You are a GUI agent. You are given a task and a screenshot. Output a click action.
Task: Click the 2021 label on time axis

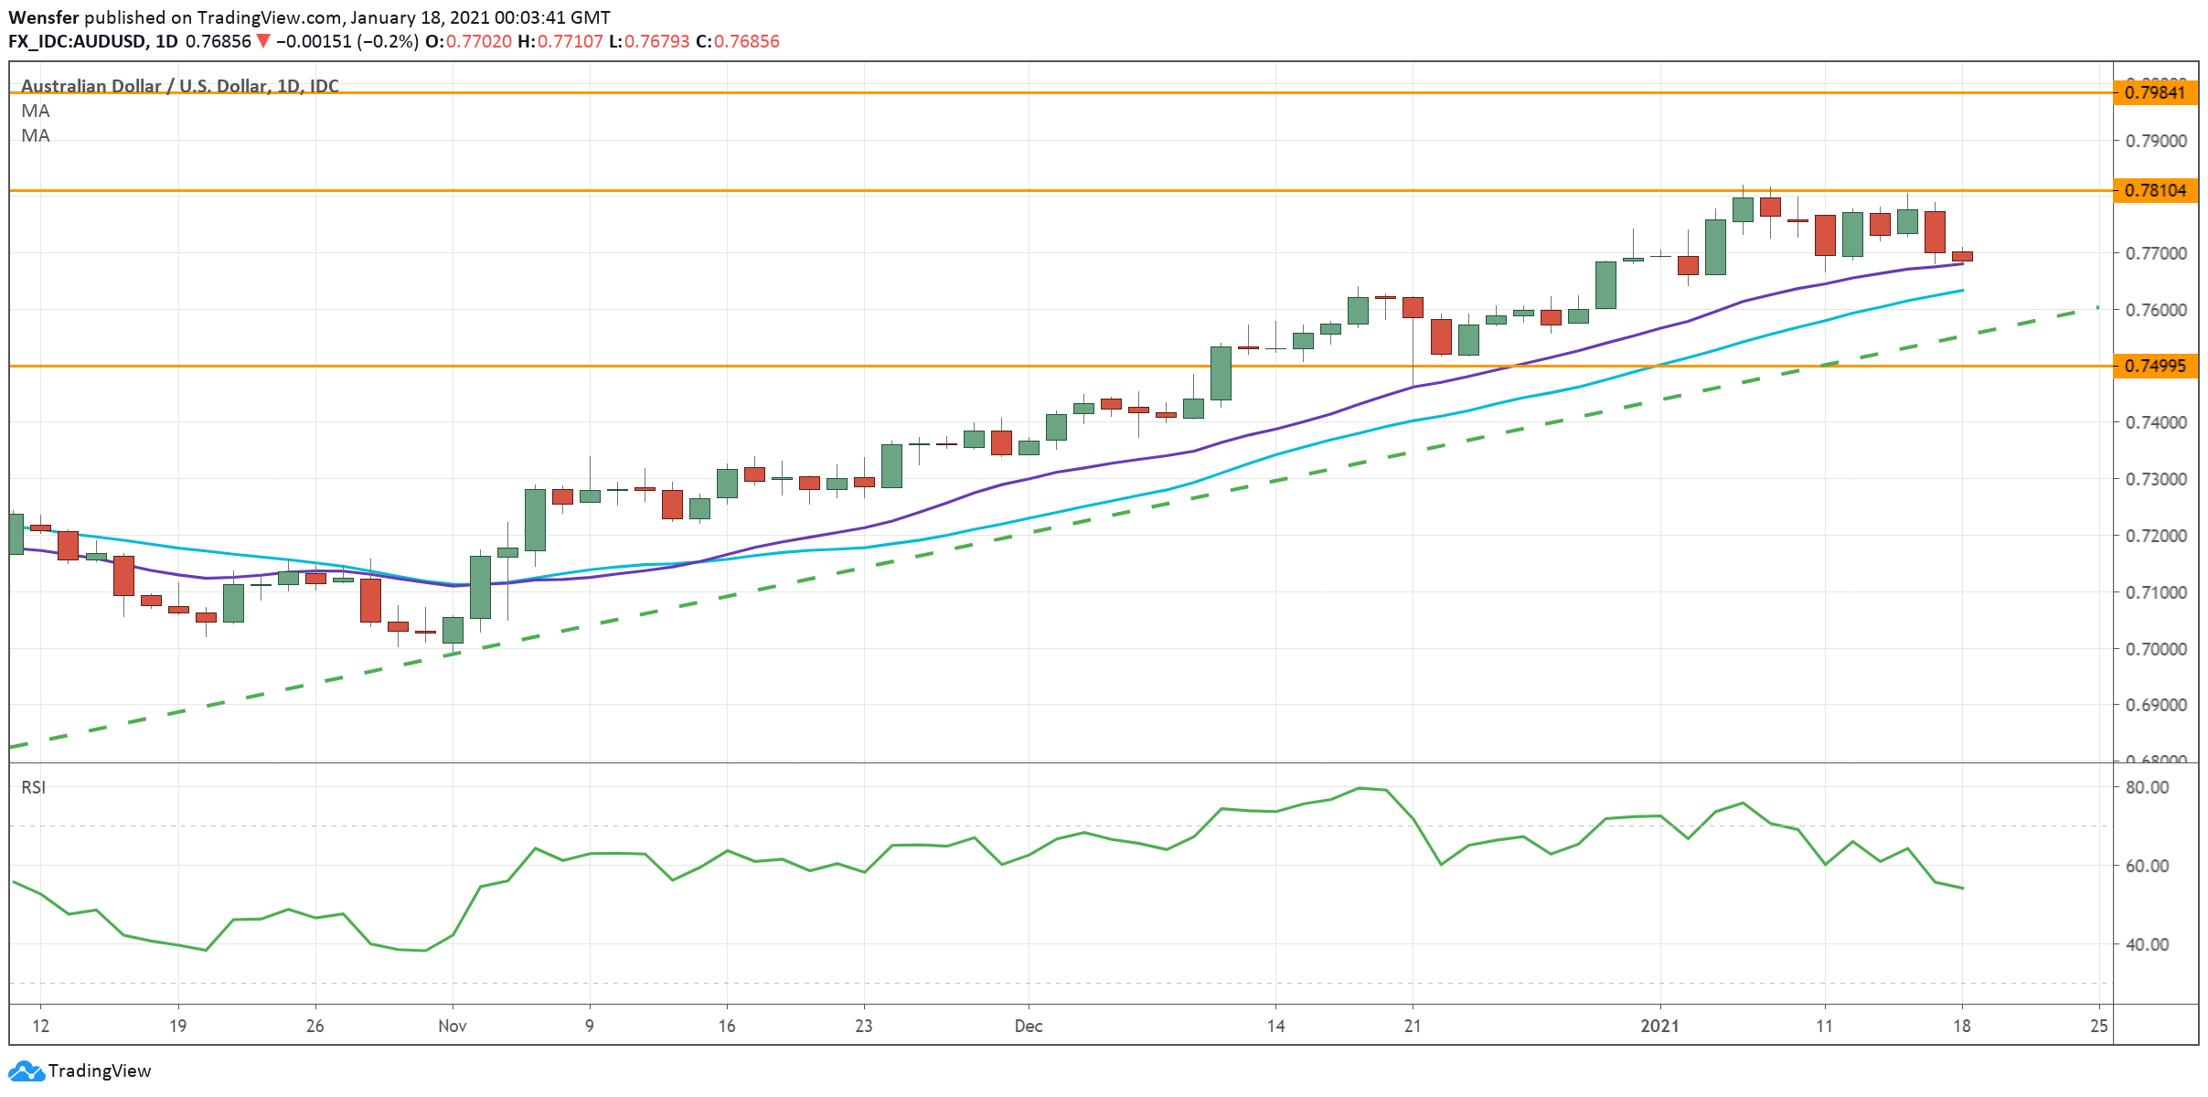pos(1659,1026)
